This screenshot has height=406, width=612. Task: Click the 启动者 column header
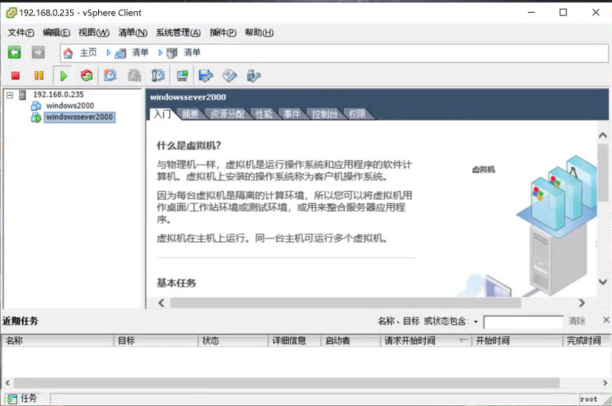coord(350,341)
